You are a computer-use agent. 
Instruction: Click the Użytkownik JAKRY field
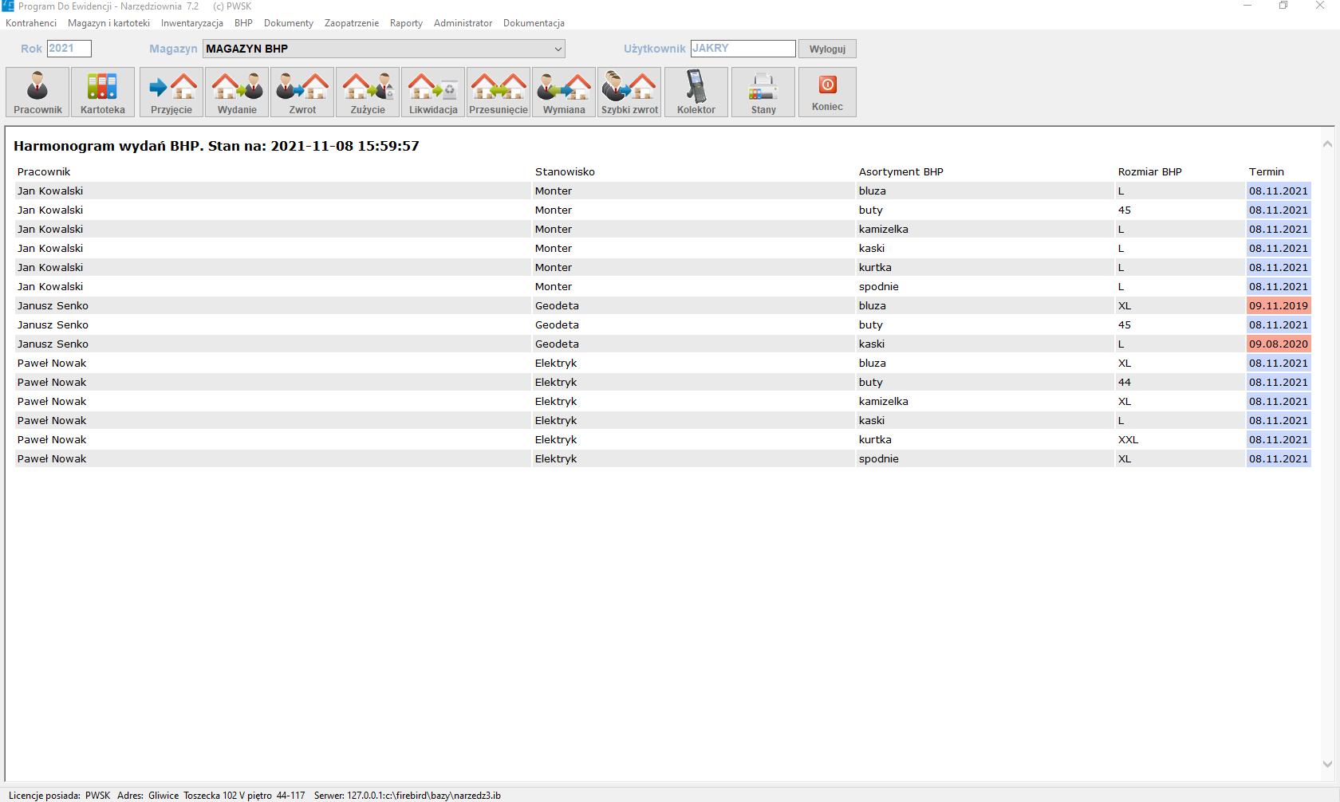click(742, 49)
